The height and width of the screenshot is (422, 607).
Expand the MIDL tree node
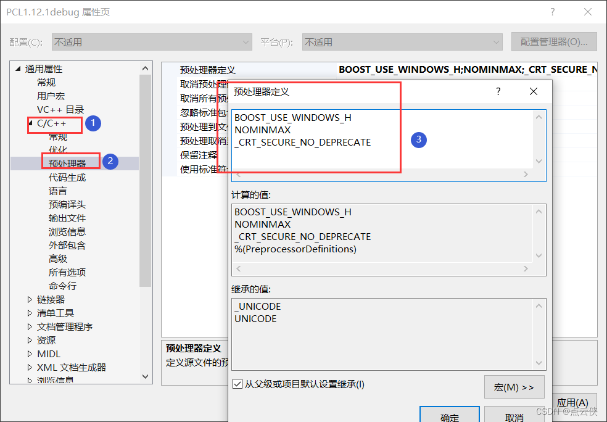tap(30, 354)
